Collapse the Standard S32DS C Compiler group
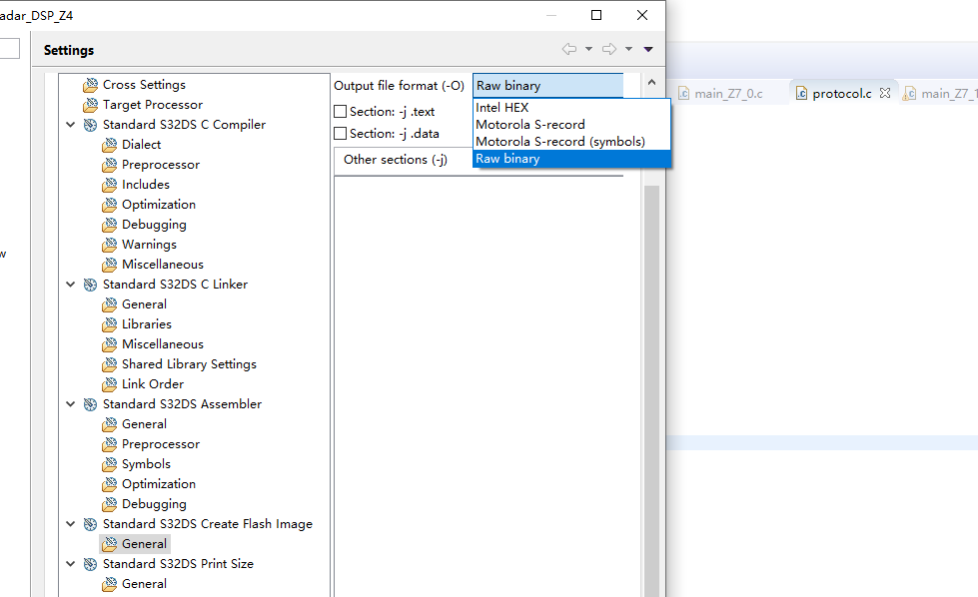This screenshot has width=978, height=597. pyautogui.click(x=70, y=124)
